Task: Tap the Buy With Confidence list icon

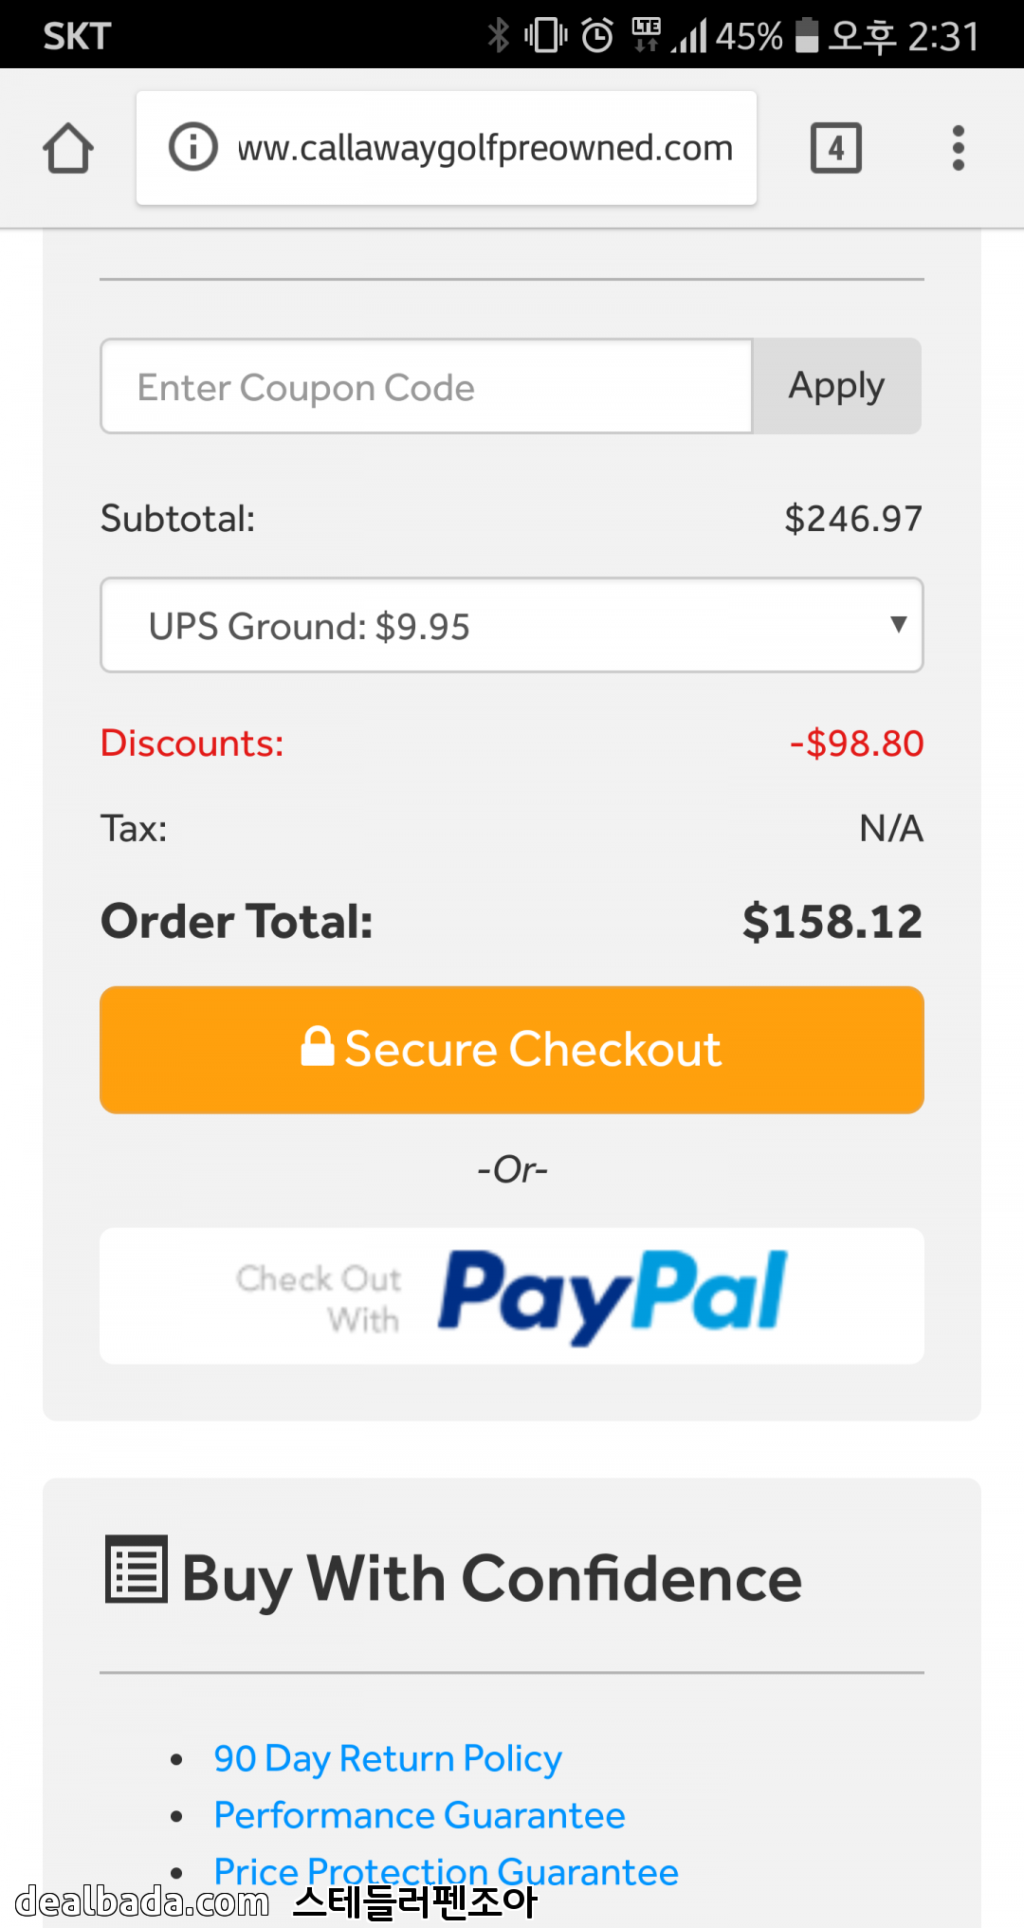Action: pos(137,1569)
